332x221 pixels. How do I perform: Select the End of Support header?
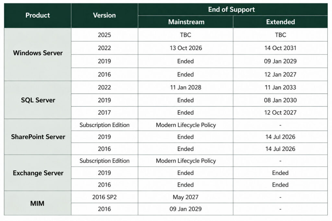(x=231, y=9)
